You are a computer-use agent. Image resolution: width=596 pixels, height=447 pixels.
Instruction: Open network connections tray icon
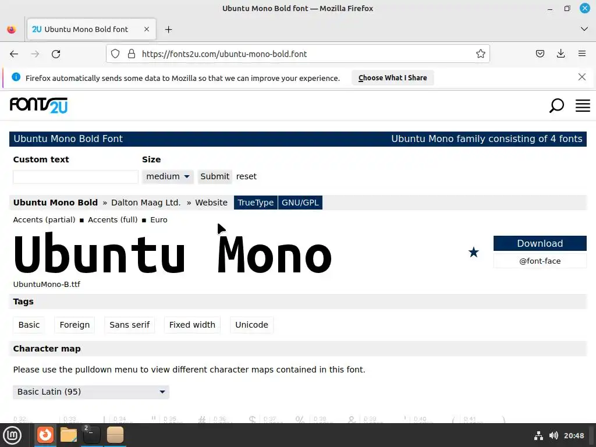pyautogui.click(x=538, y=435)
